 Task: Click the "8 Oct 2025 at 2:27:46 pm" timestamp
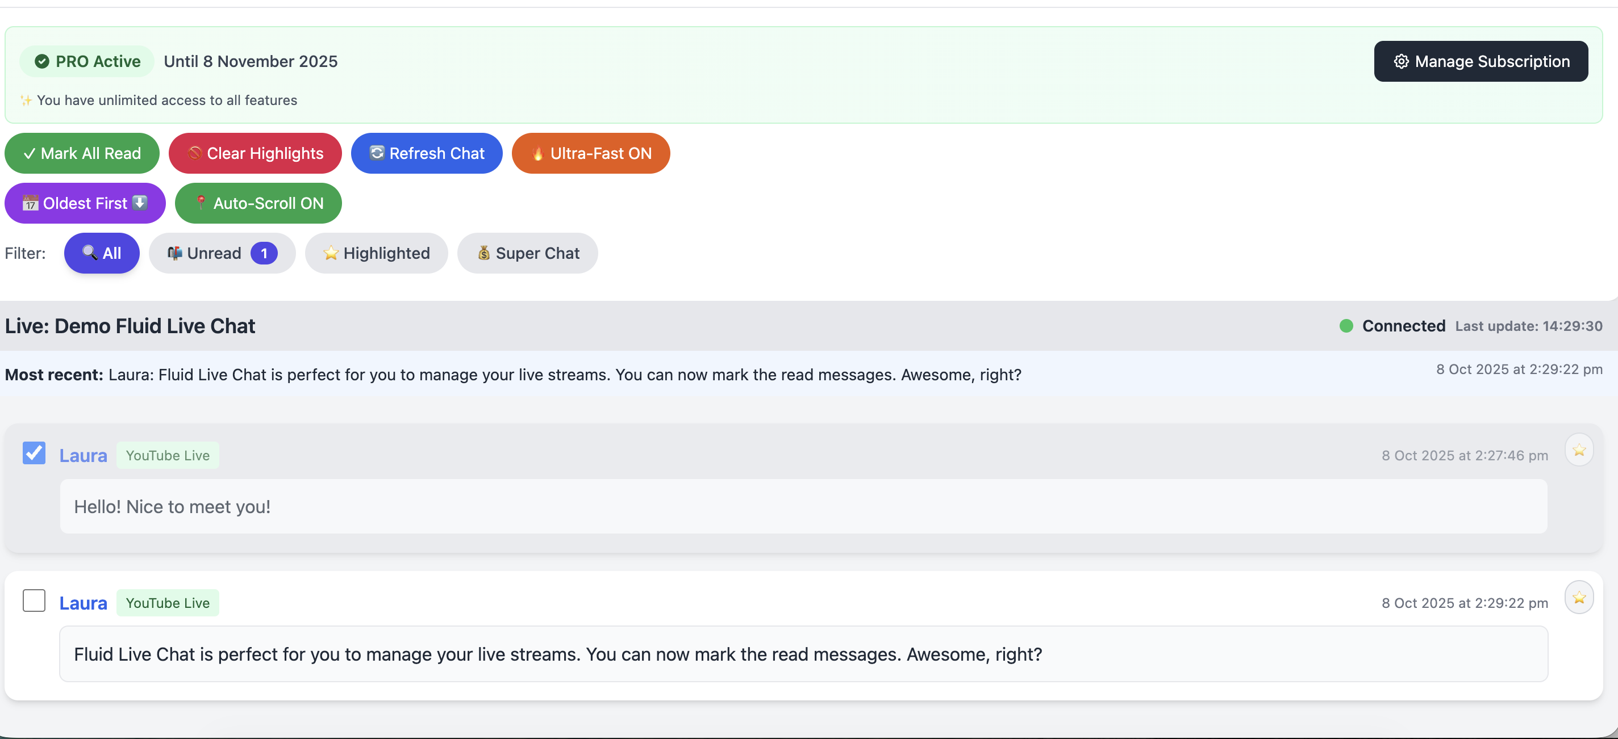point(1464,455)
